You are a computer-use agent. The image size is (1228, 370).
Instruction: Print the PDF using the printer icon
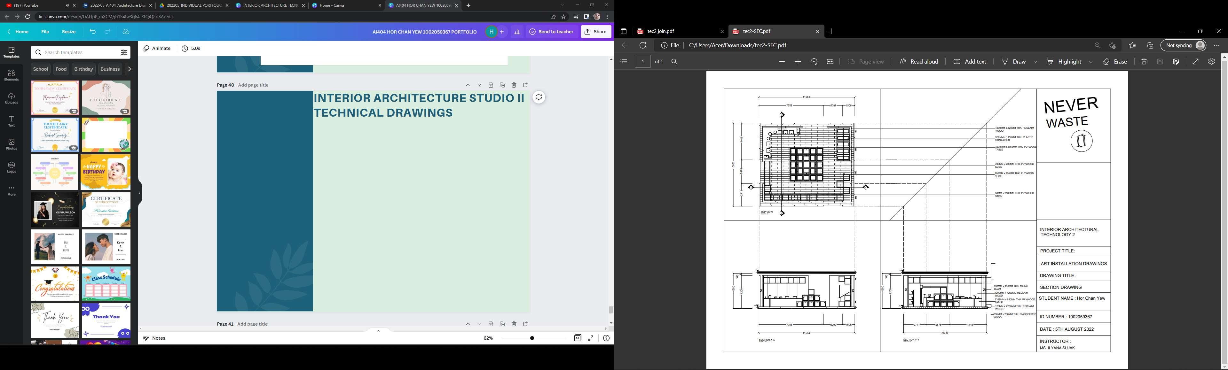tap(1144, 62)
